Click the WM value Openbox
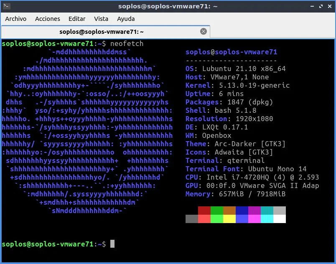 tap(216, 135)
